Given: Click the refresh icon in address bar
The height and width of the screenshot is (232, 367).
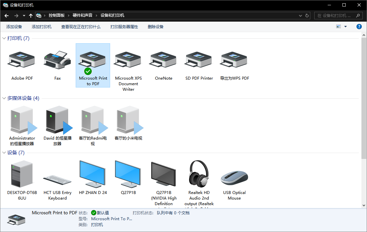Looking at the screenshot, I should pyautogui.click(x=307, y=16).
